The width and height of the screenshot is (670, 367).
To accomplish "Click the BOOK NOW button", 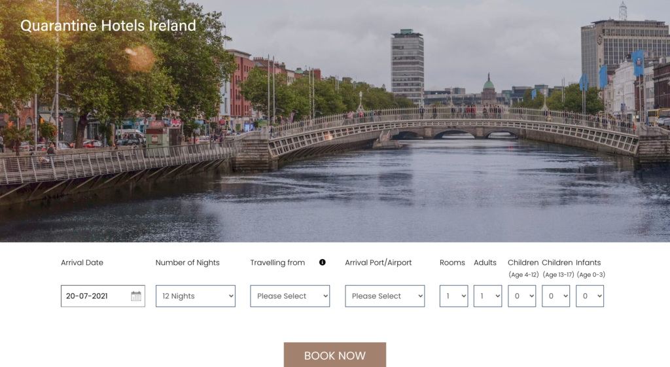I will (335, 355).
